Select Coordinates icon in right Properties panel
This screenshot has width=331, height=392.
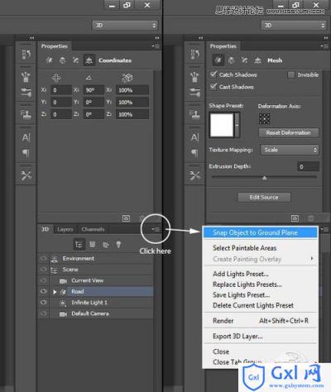[257, 60]
